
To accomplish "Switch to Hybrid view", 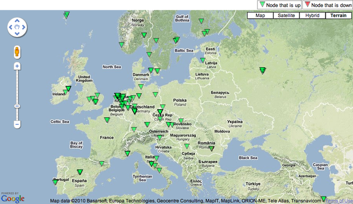I will coord(312,15).
